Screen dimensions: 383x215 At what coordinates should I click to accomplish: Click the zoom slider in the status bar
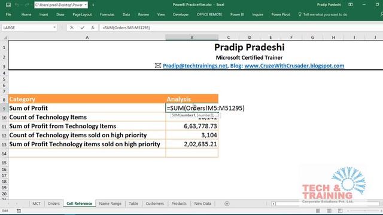pos(364,211)
